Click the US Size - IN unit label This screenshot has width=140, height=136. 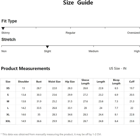click(x=118, y=68)
